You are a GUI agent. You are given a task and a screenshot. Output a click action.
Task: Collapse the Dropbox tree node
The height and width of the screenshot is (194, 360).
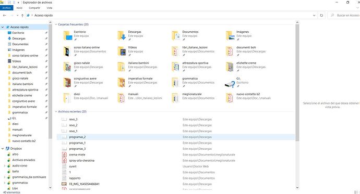coord(3,148)
